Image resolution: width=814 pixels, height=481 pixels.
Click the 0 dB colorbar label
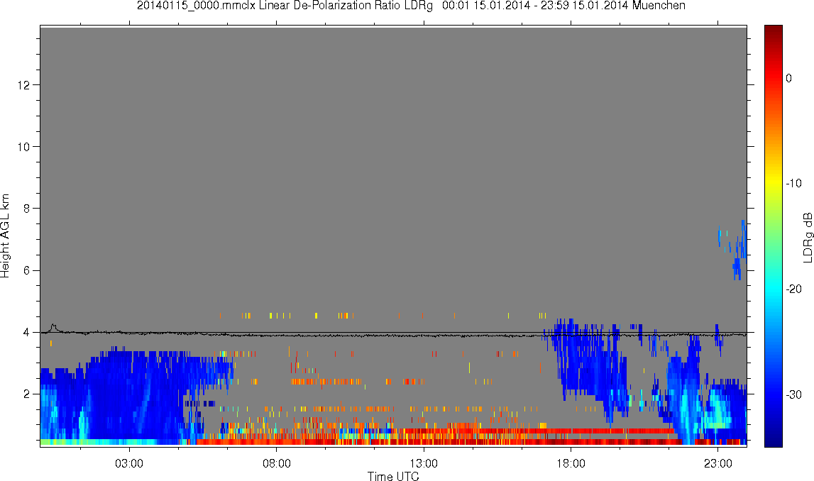789,78
